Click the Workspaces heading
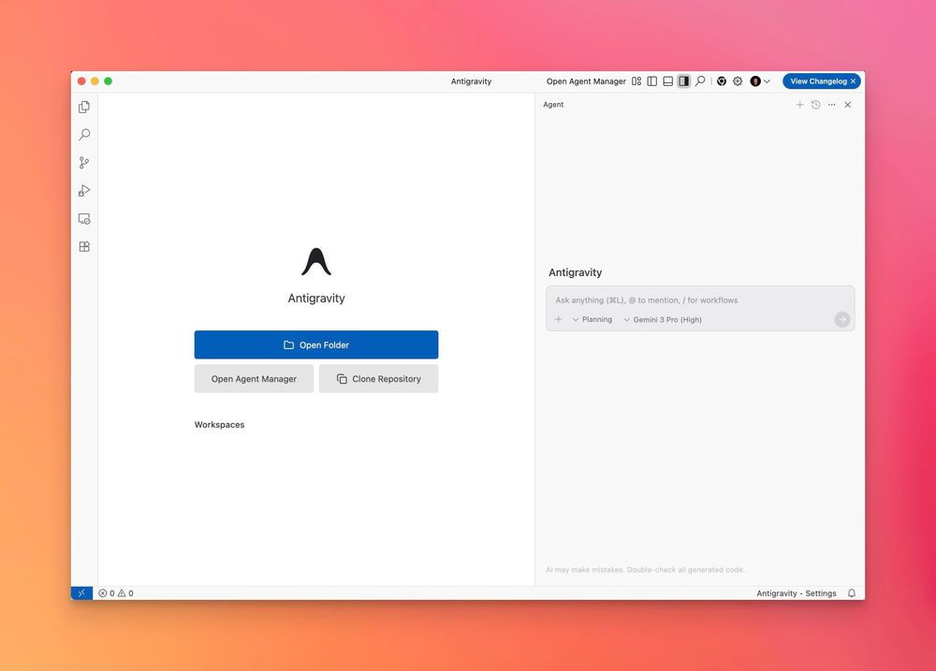 (219, 425)
